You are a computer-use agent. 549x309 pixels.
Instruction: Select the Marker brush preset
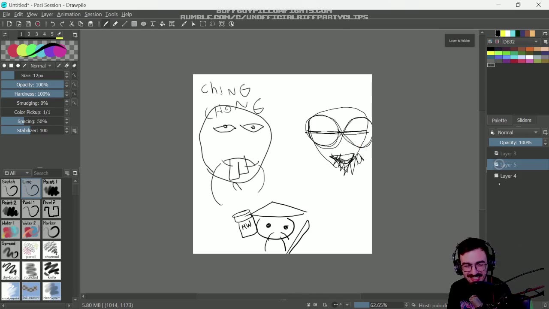(51, 230)
